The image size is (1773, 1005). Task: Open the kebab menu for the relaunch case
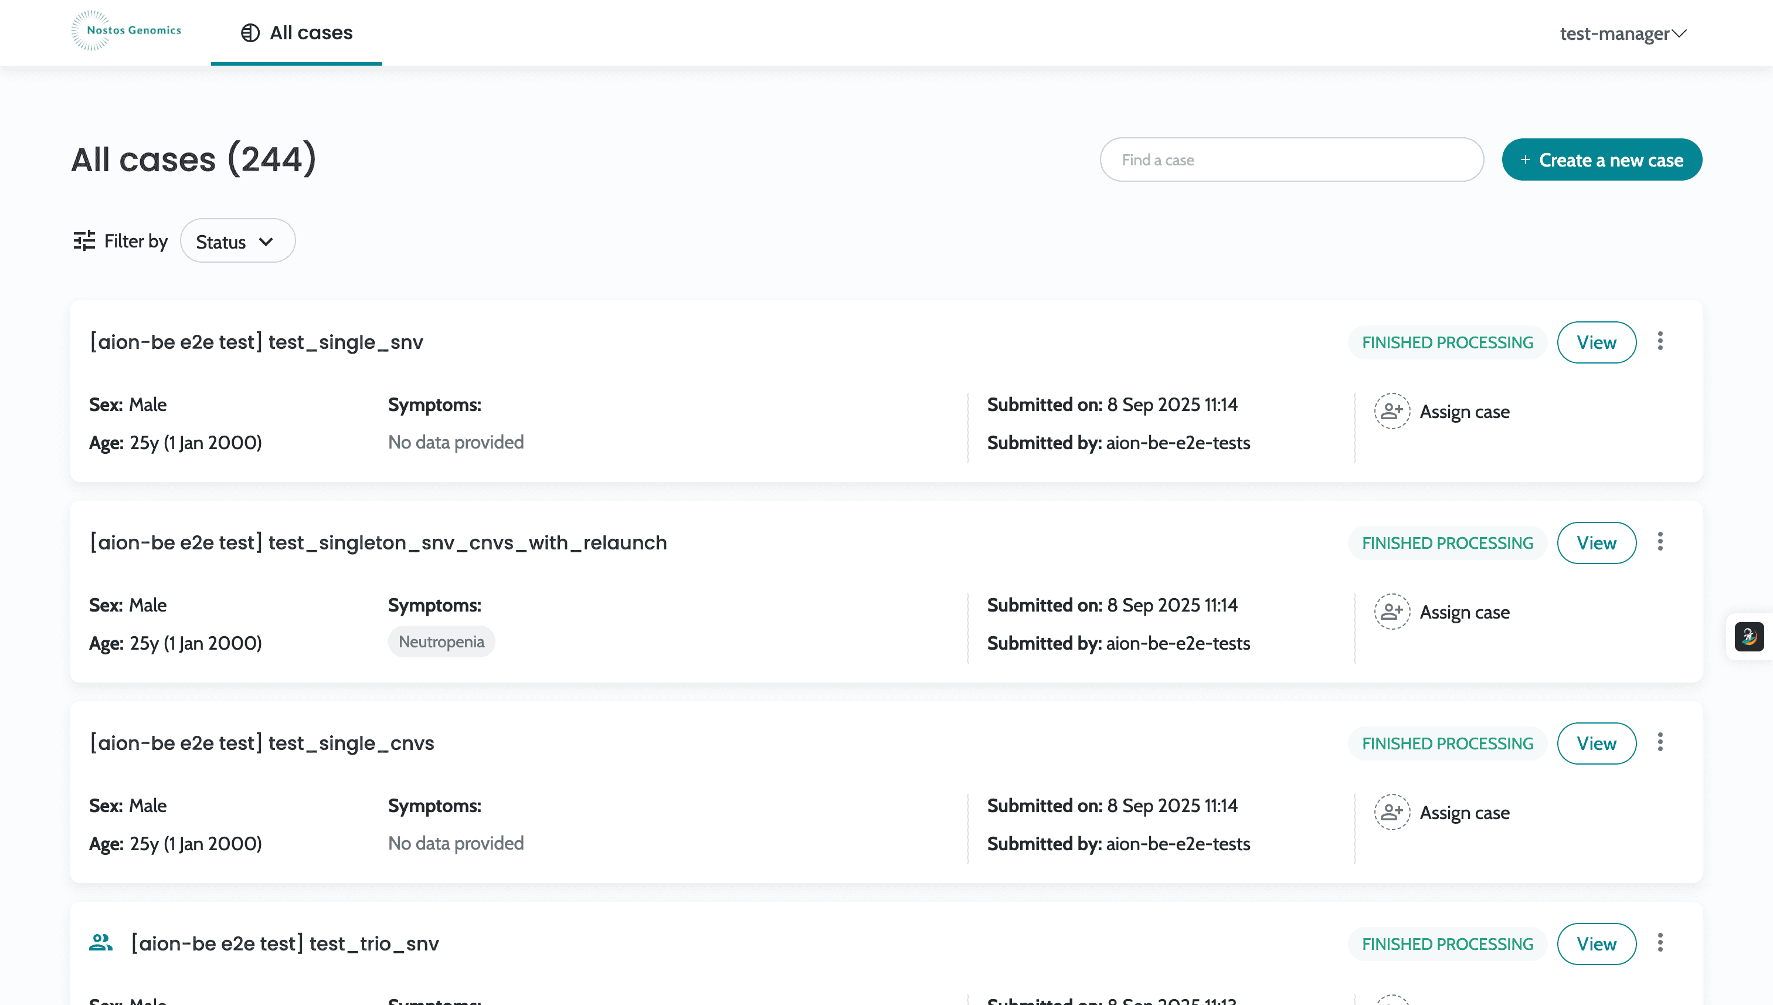[x=1660, y=542]
